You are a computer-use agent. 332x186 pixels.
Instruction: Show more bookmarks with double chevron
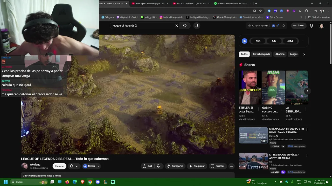tap(301, 17)
